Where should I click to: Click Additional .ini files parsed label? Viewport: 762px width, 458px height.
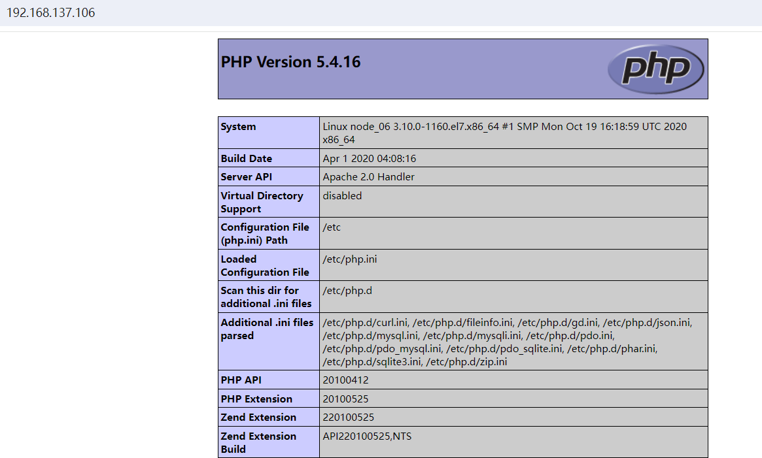click(x=267, y=329)
